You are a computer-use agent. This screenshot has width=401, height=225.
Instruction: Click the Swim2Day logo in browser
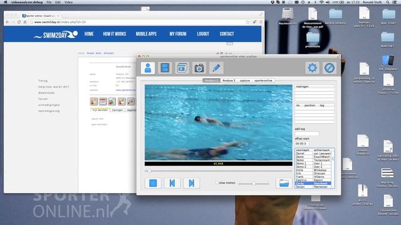(x=56, y=35)
